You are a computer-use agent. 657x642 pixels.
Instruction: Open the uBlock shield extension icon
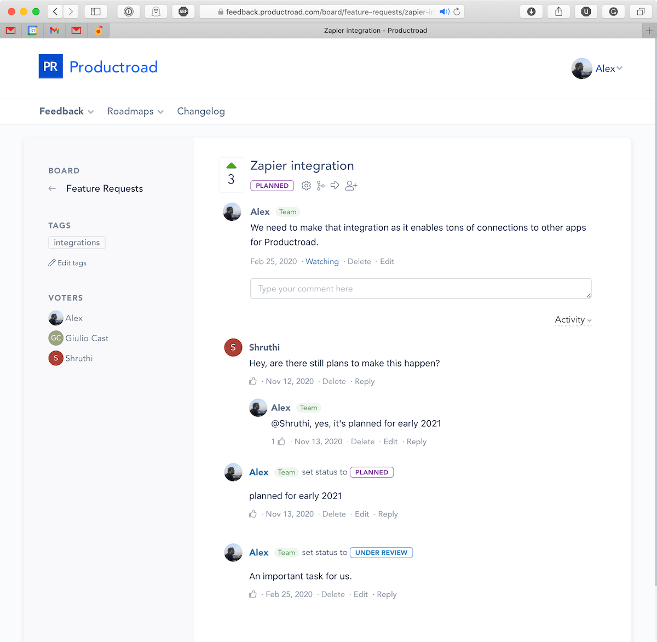pyautogui.click(x=586, y=12)
